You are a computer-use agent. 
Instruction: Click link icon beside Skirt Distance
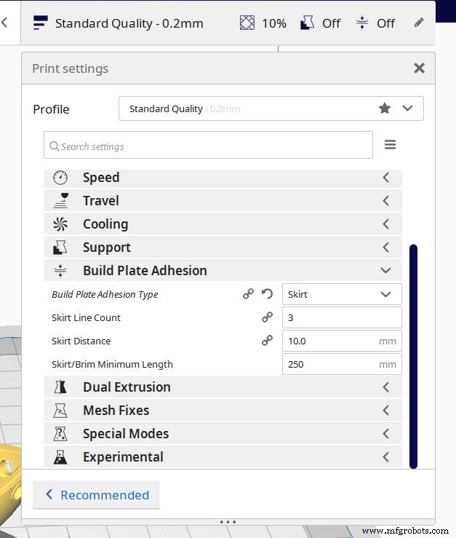pos(267,341)
